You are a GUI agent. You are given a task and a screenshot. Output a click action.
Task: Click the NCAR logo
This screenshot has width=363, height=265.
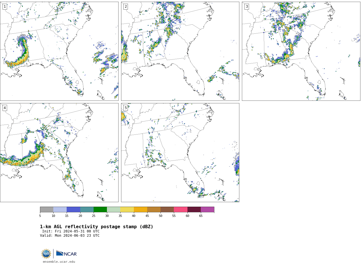tap(66, 253)
